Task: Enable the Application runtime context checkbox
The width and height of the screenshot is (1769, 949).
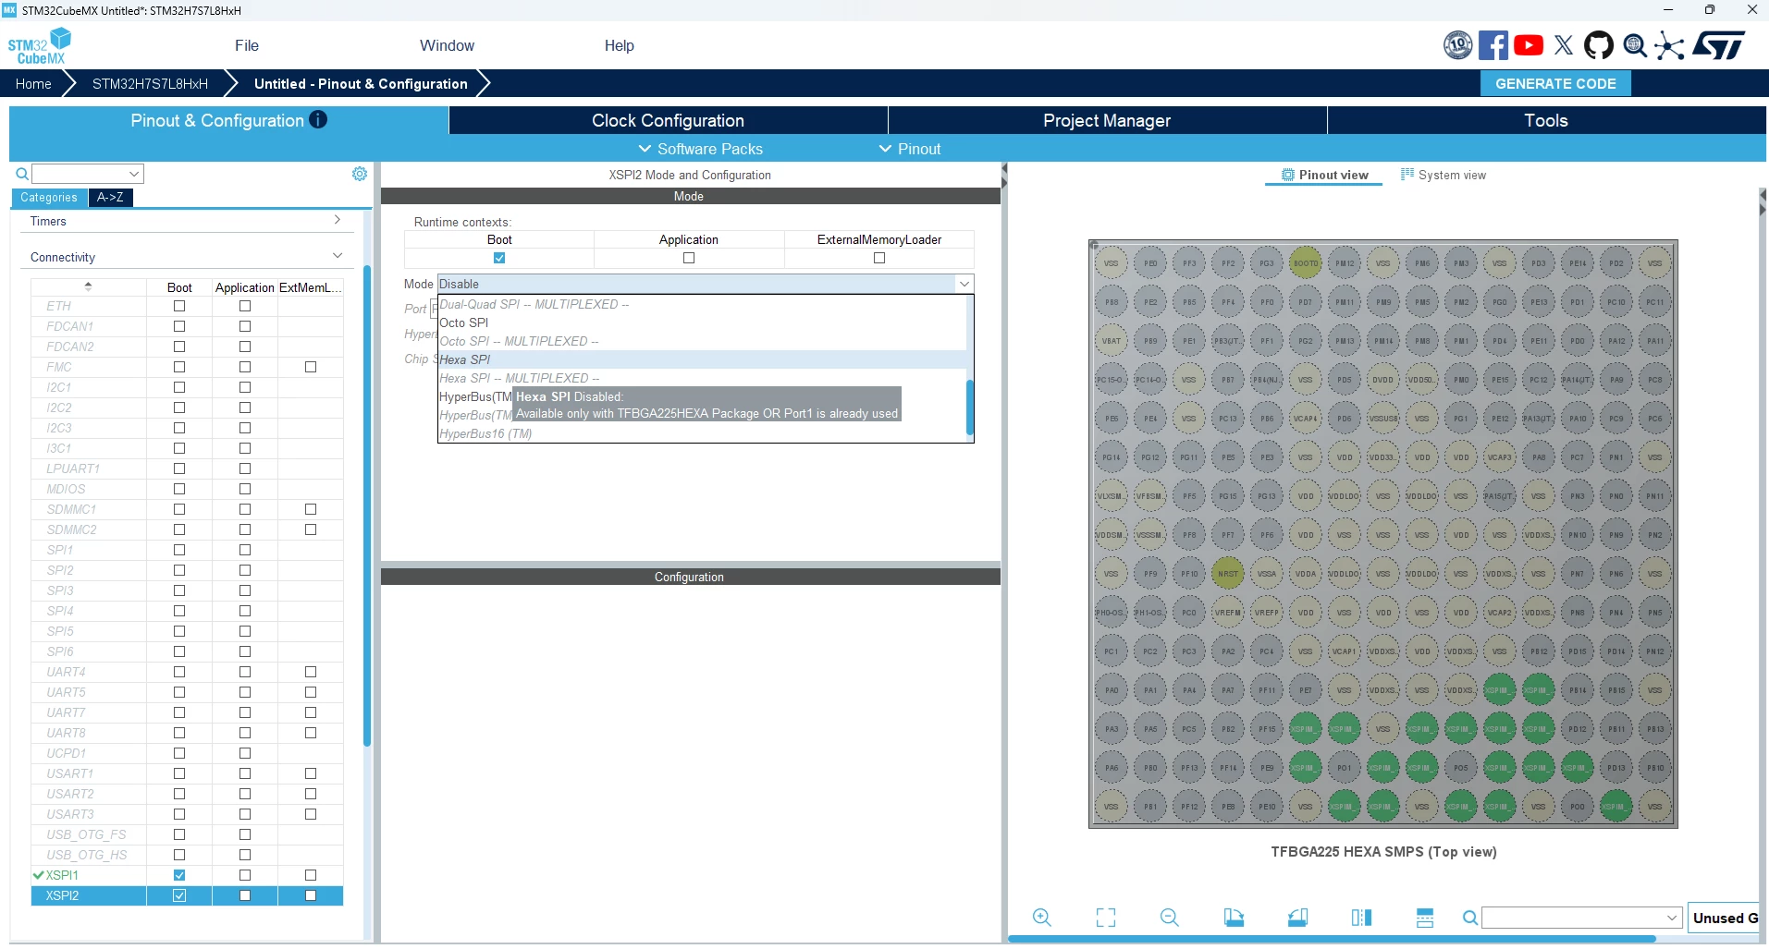Action: tap(689, 259)
